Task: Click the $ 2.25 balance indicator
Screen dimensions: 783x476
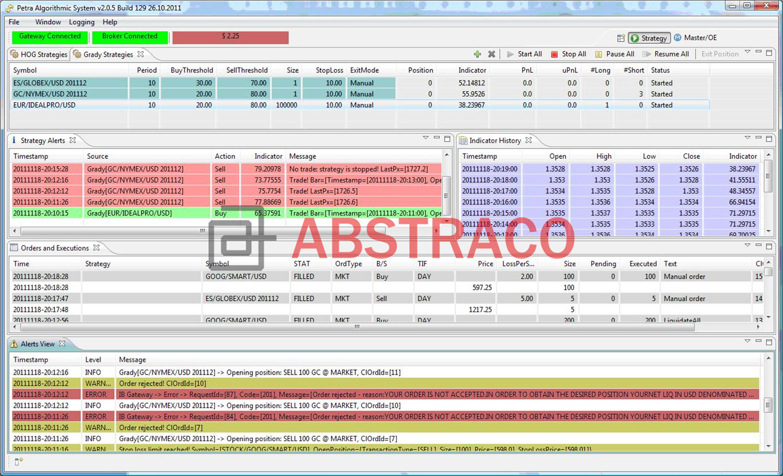Action: point(230,36)
